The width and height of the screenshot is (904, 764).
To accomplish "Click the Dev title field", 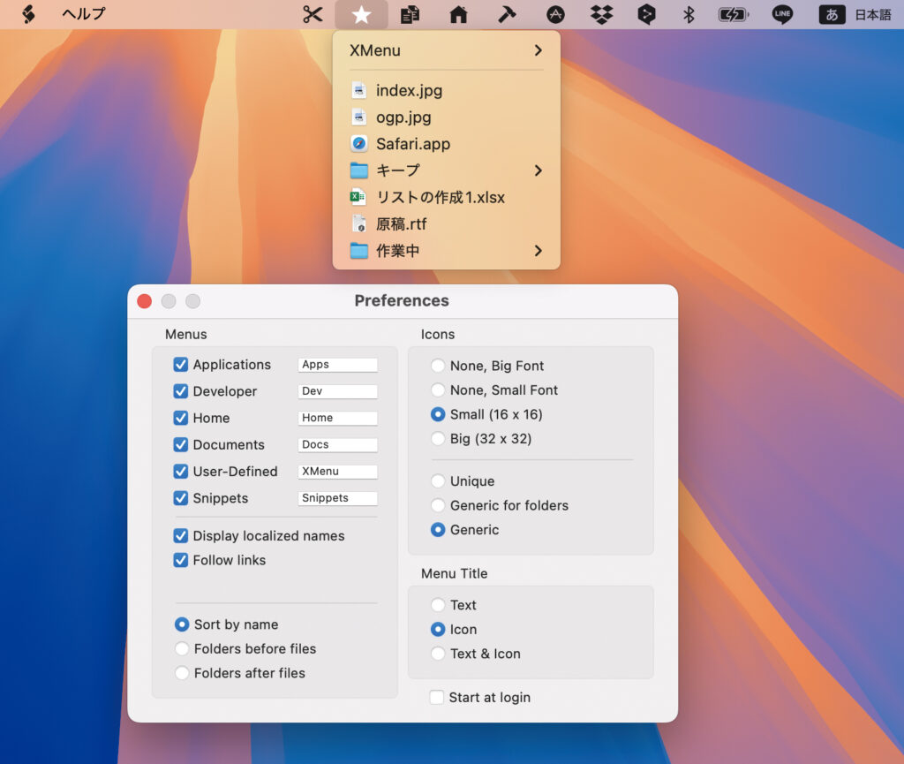I will click(x=338, y=391).
